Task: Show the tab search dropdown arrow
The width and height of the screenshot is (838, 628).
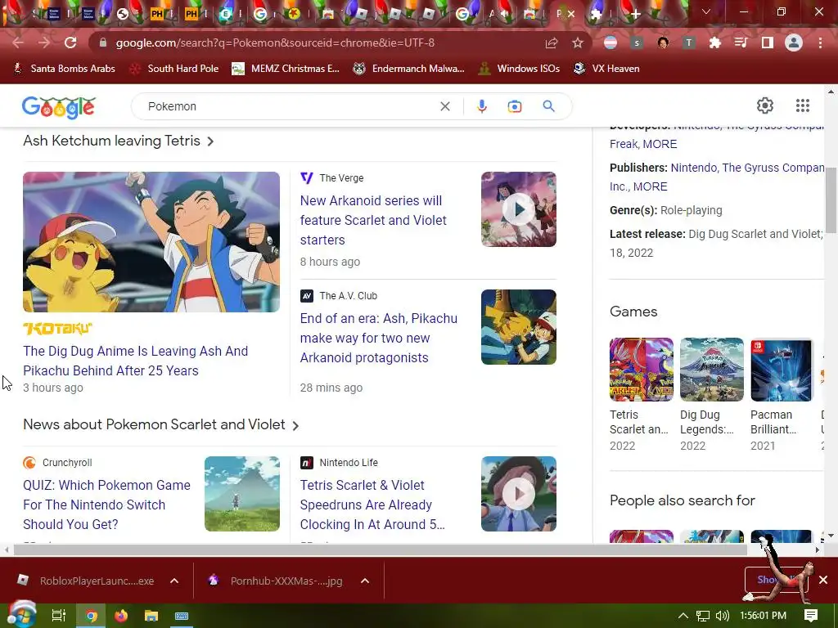Action: tap(706, 11)
